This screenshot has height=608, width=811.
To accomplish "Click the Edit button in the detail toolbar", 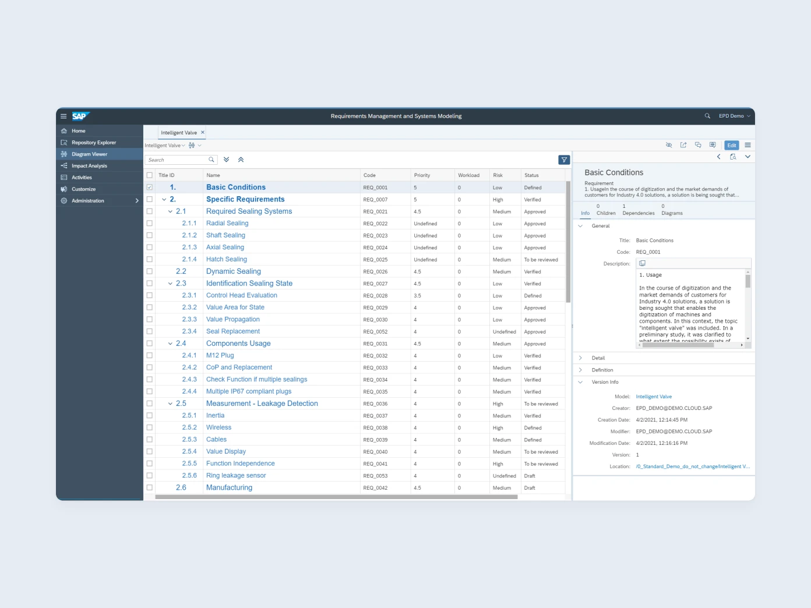I will 731,145.
